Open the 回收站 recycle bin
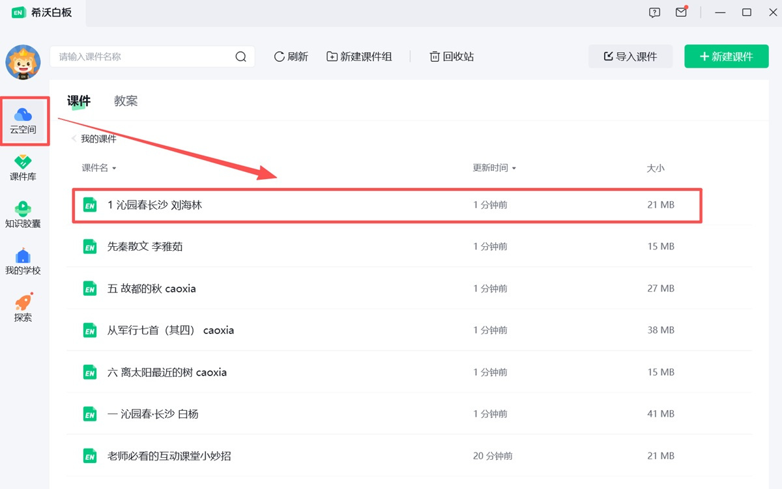The width and height of the screenshot is (782, 489). pos(452,57)
